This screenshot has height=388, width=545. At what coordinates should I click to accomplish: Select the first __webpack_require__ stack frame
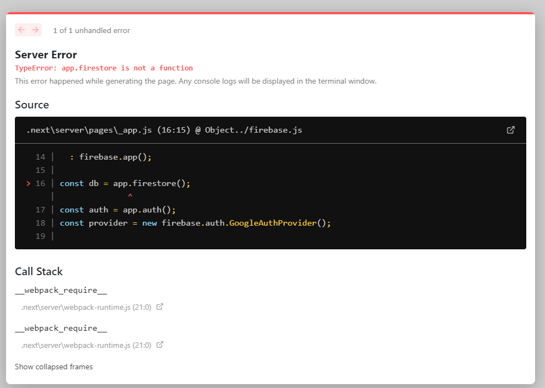click(61, 290)
